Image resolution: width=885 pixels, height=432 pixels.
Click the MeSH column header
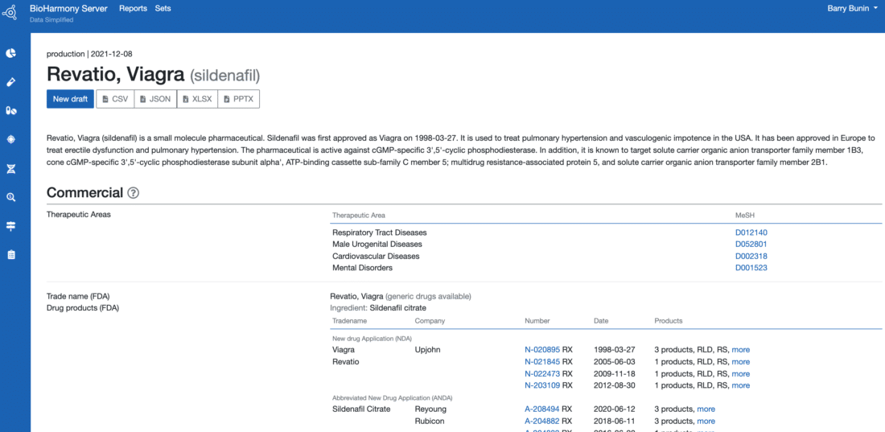click(x=743, y=216)
